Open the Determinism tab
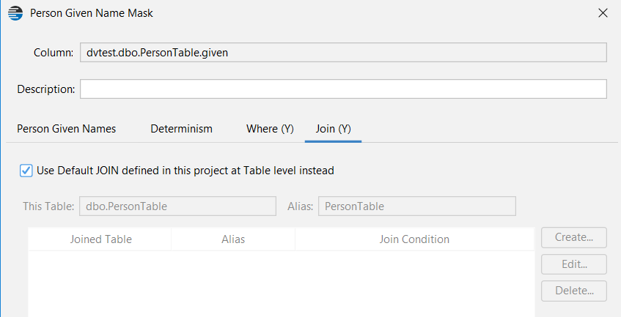 pos(181,129)
